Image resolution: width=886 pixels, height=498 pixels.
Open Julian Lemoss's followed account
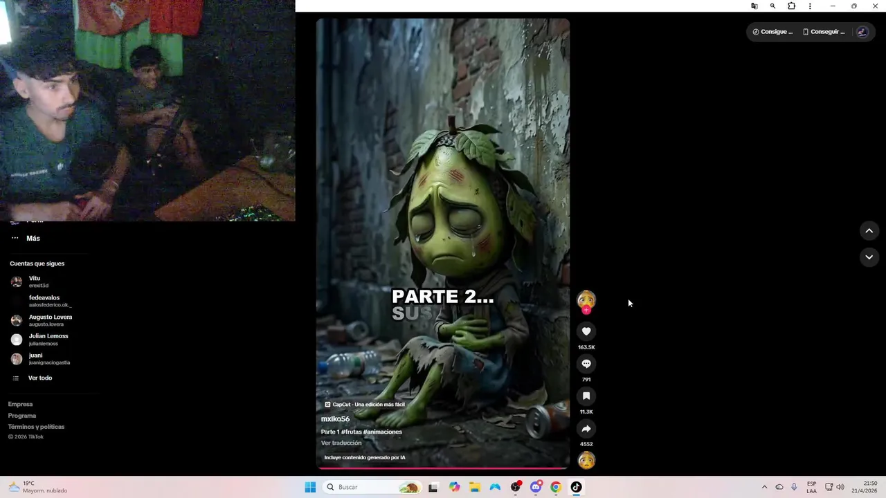click(40, 340)
